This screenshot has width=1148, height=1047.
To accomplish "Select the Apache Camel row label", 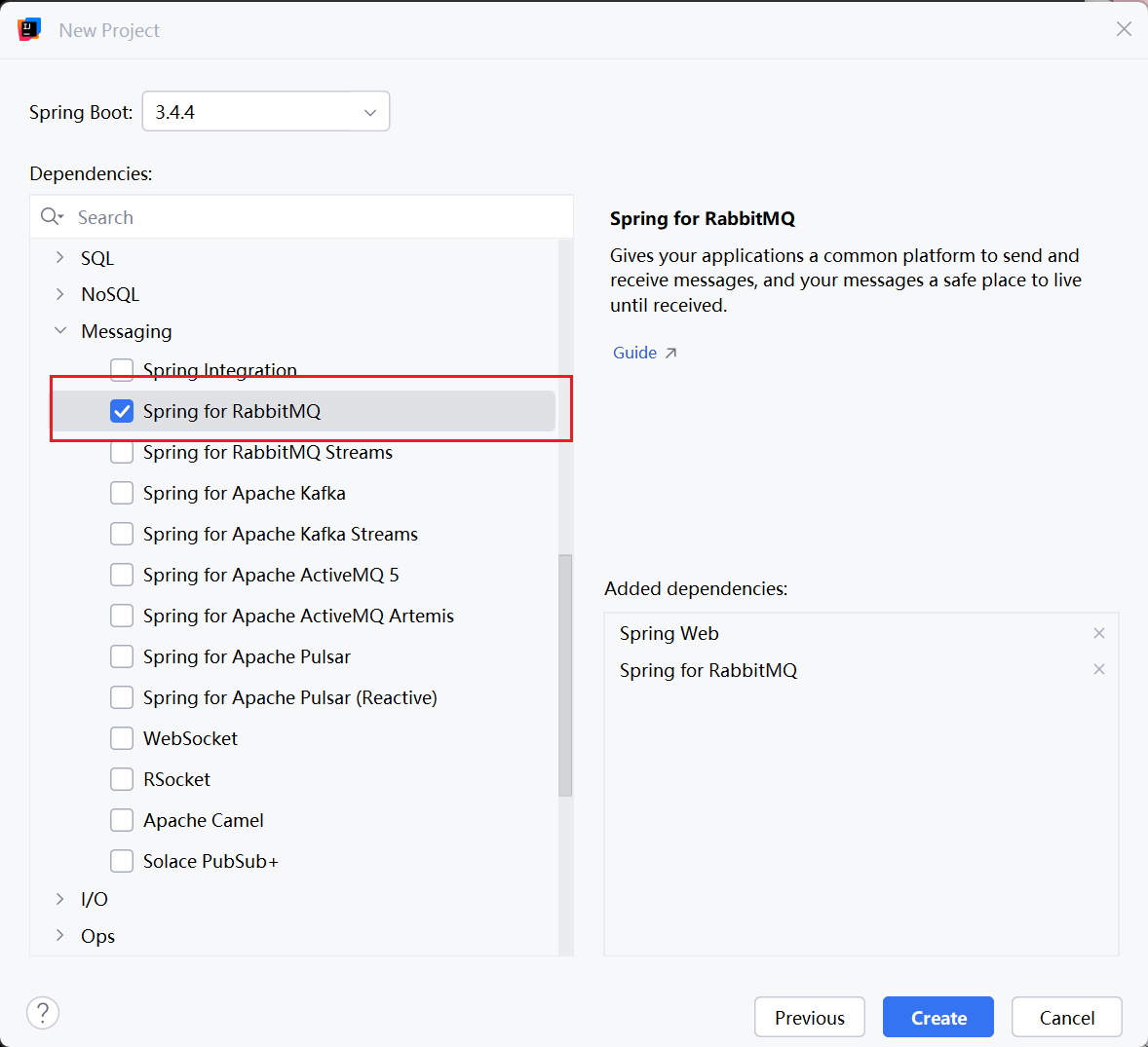I will coord(204,821).
